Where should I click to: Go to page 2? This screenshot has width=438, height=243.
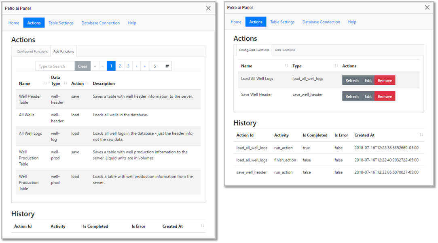(120, 66)
